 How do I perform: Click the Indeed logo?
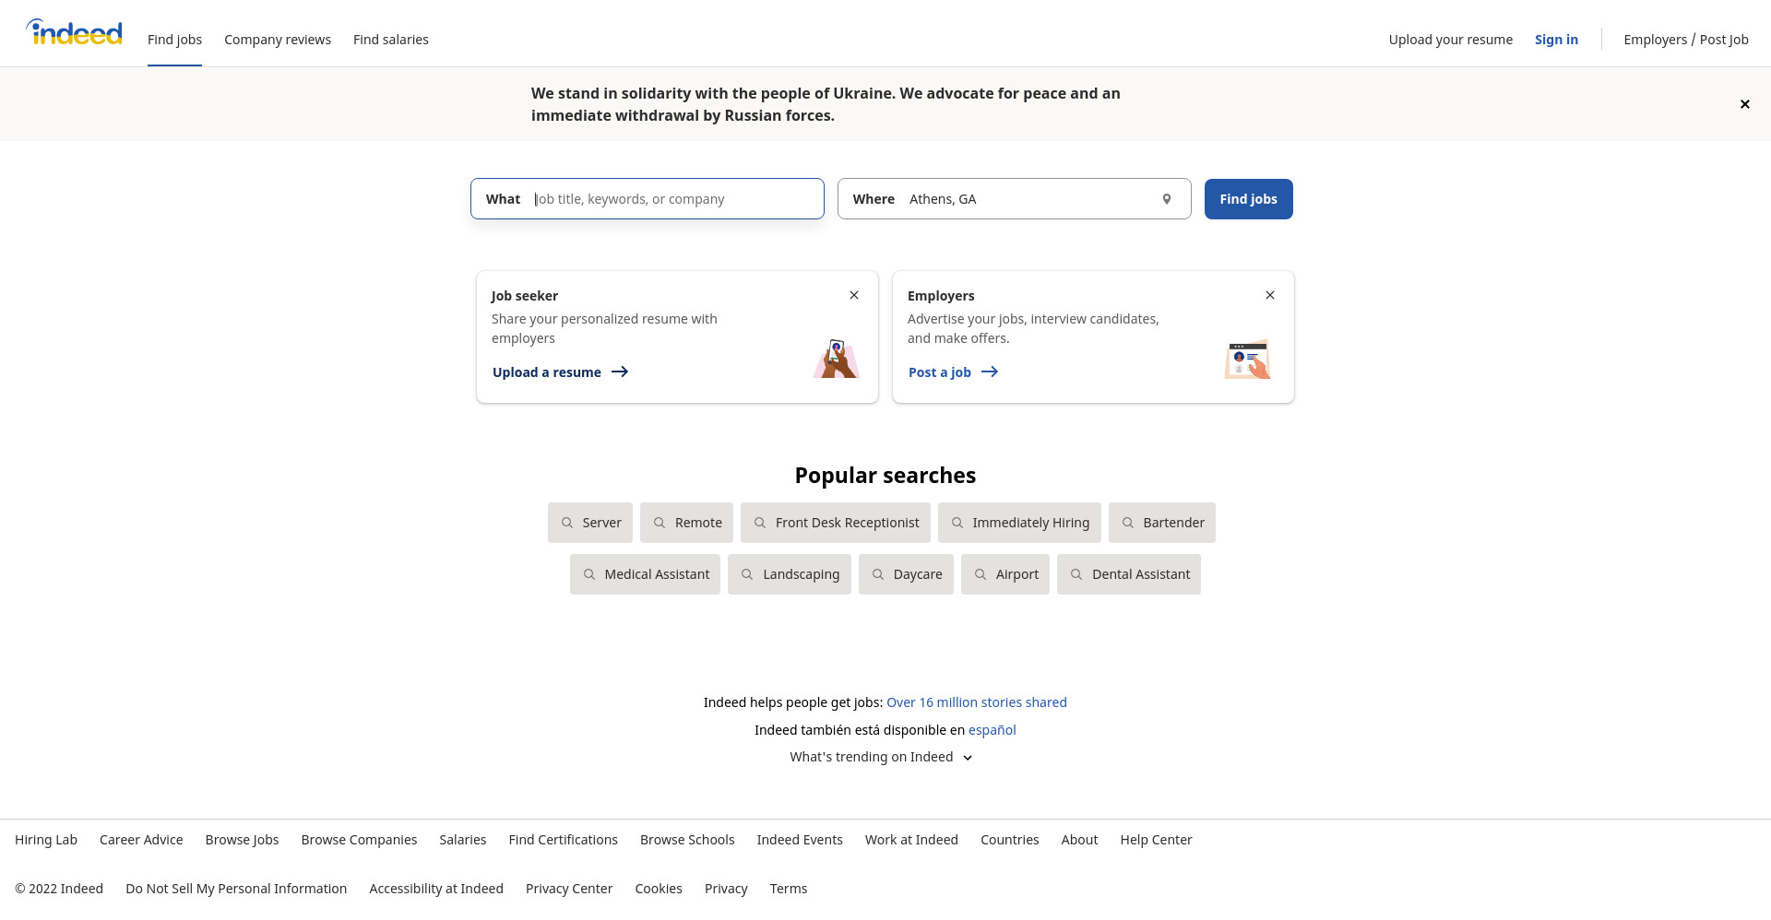tap(74, 32)
